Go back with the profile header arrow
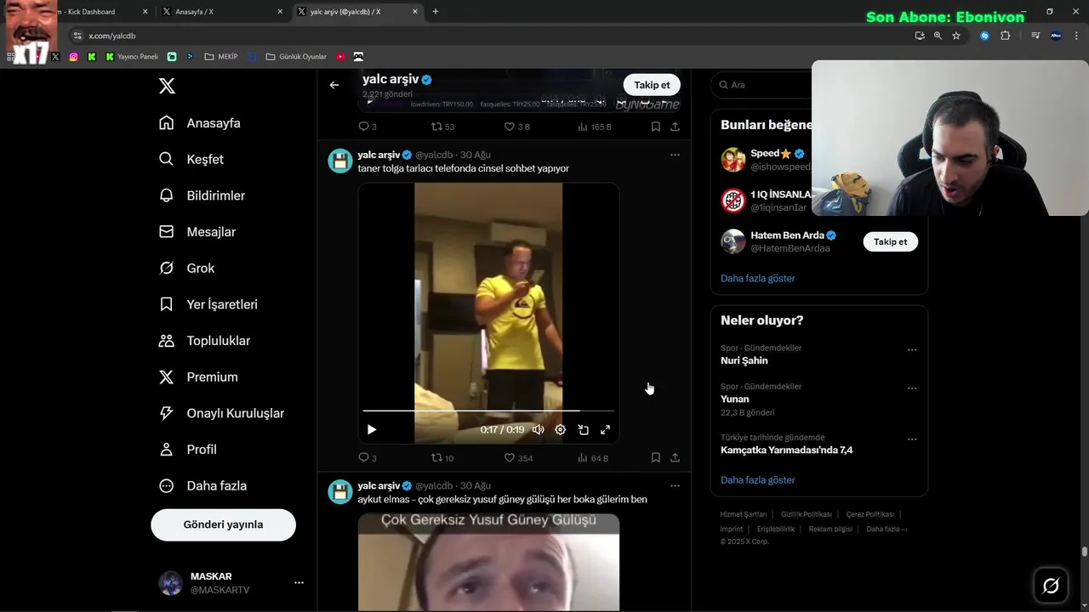This screenshot has width=1089, height=612. pos(334,85)
